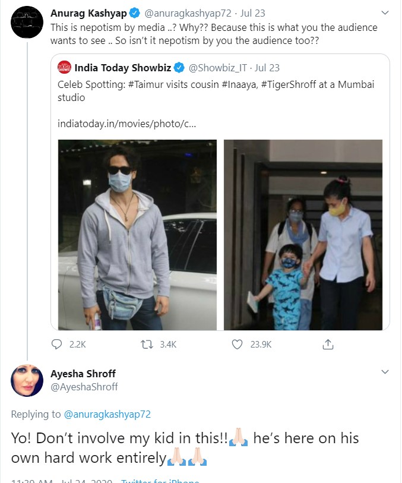Screen dimensions: 402x483
Task: Click the reply speech bubble icon
Action: [57, 344]
